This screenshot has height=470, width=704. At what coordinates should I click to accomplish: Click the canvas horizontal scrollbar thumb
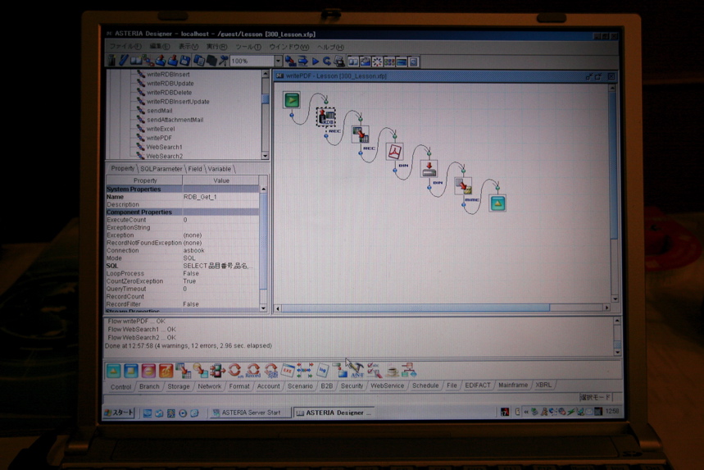pos(416,308)
